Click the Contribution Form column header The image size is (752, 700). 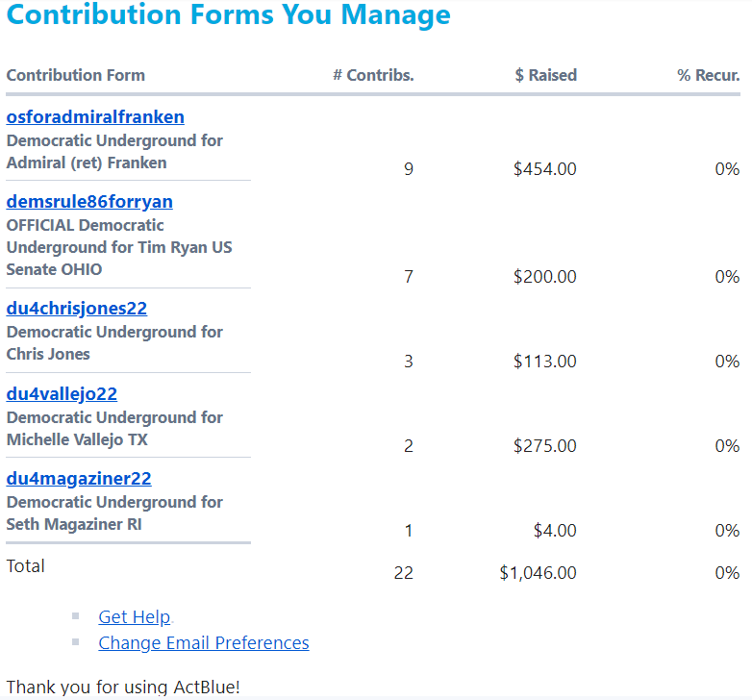[76, 75]
